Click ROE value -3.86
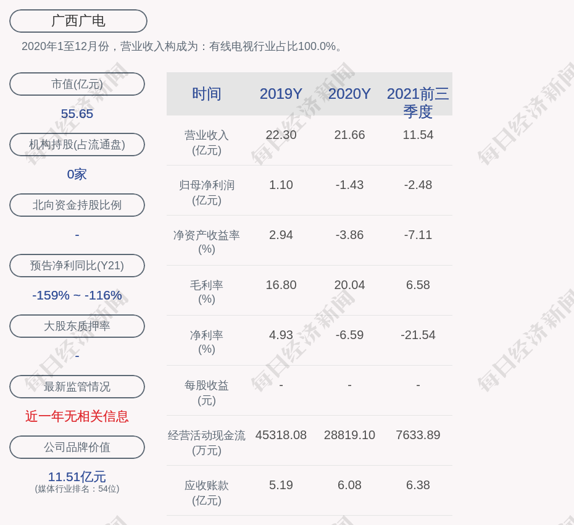 (x=349, y=235)
